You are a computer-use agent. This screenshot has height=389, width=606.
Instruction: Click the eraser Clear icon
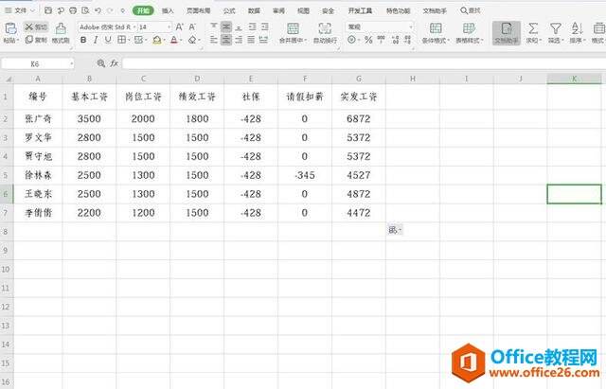192,40
